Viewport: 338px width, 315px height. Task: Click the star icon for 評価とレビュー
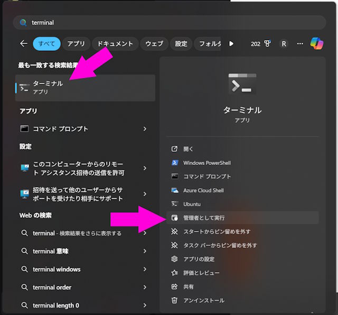pos(174,273)
